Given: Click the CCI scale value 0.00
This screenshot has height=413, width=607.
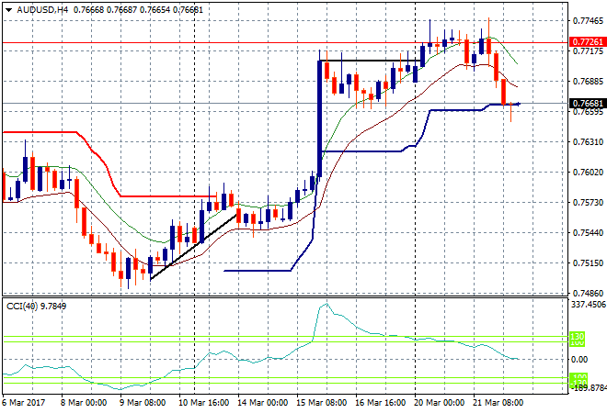Looking at the screenshot, I should point(579,359).
